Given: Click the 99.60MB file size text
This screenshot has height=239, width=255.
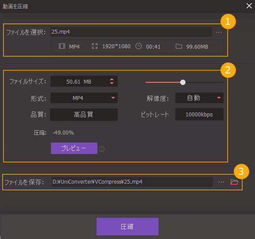Looking at the screenshot, I should click(197, 47).
